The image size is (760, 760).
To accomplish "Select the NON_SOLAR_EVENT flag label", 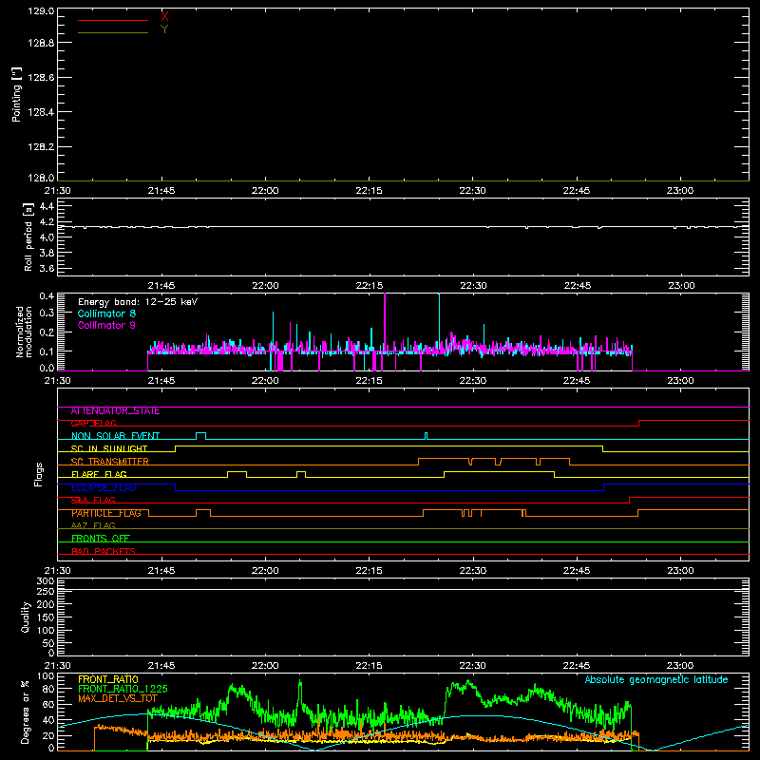I will pos(115,436).
